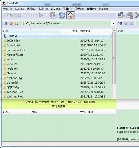139x148 pixels.
Task: Open the 队列(Z) menu
Action: pyautogui.click(x=43, y=9)
